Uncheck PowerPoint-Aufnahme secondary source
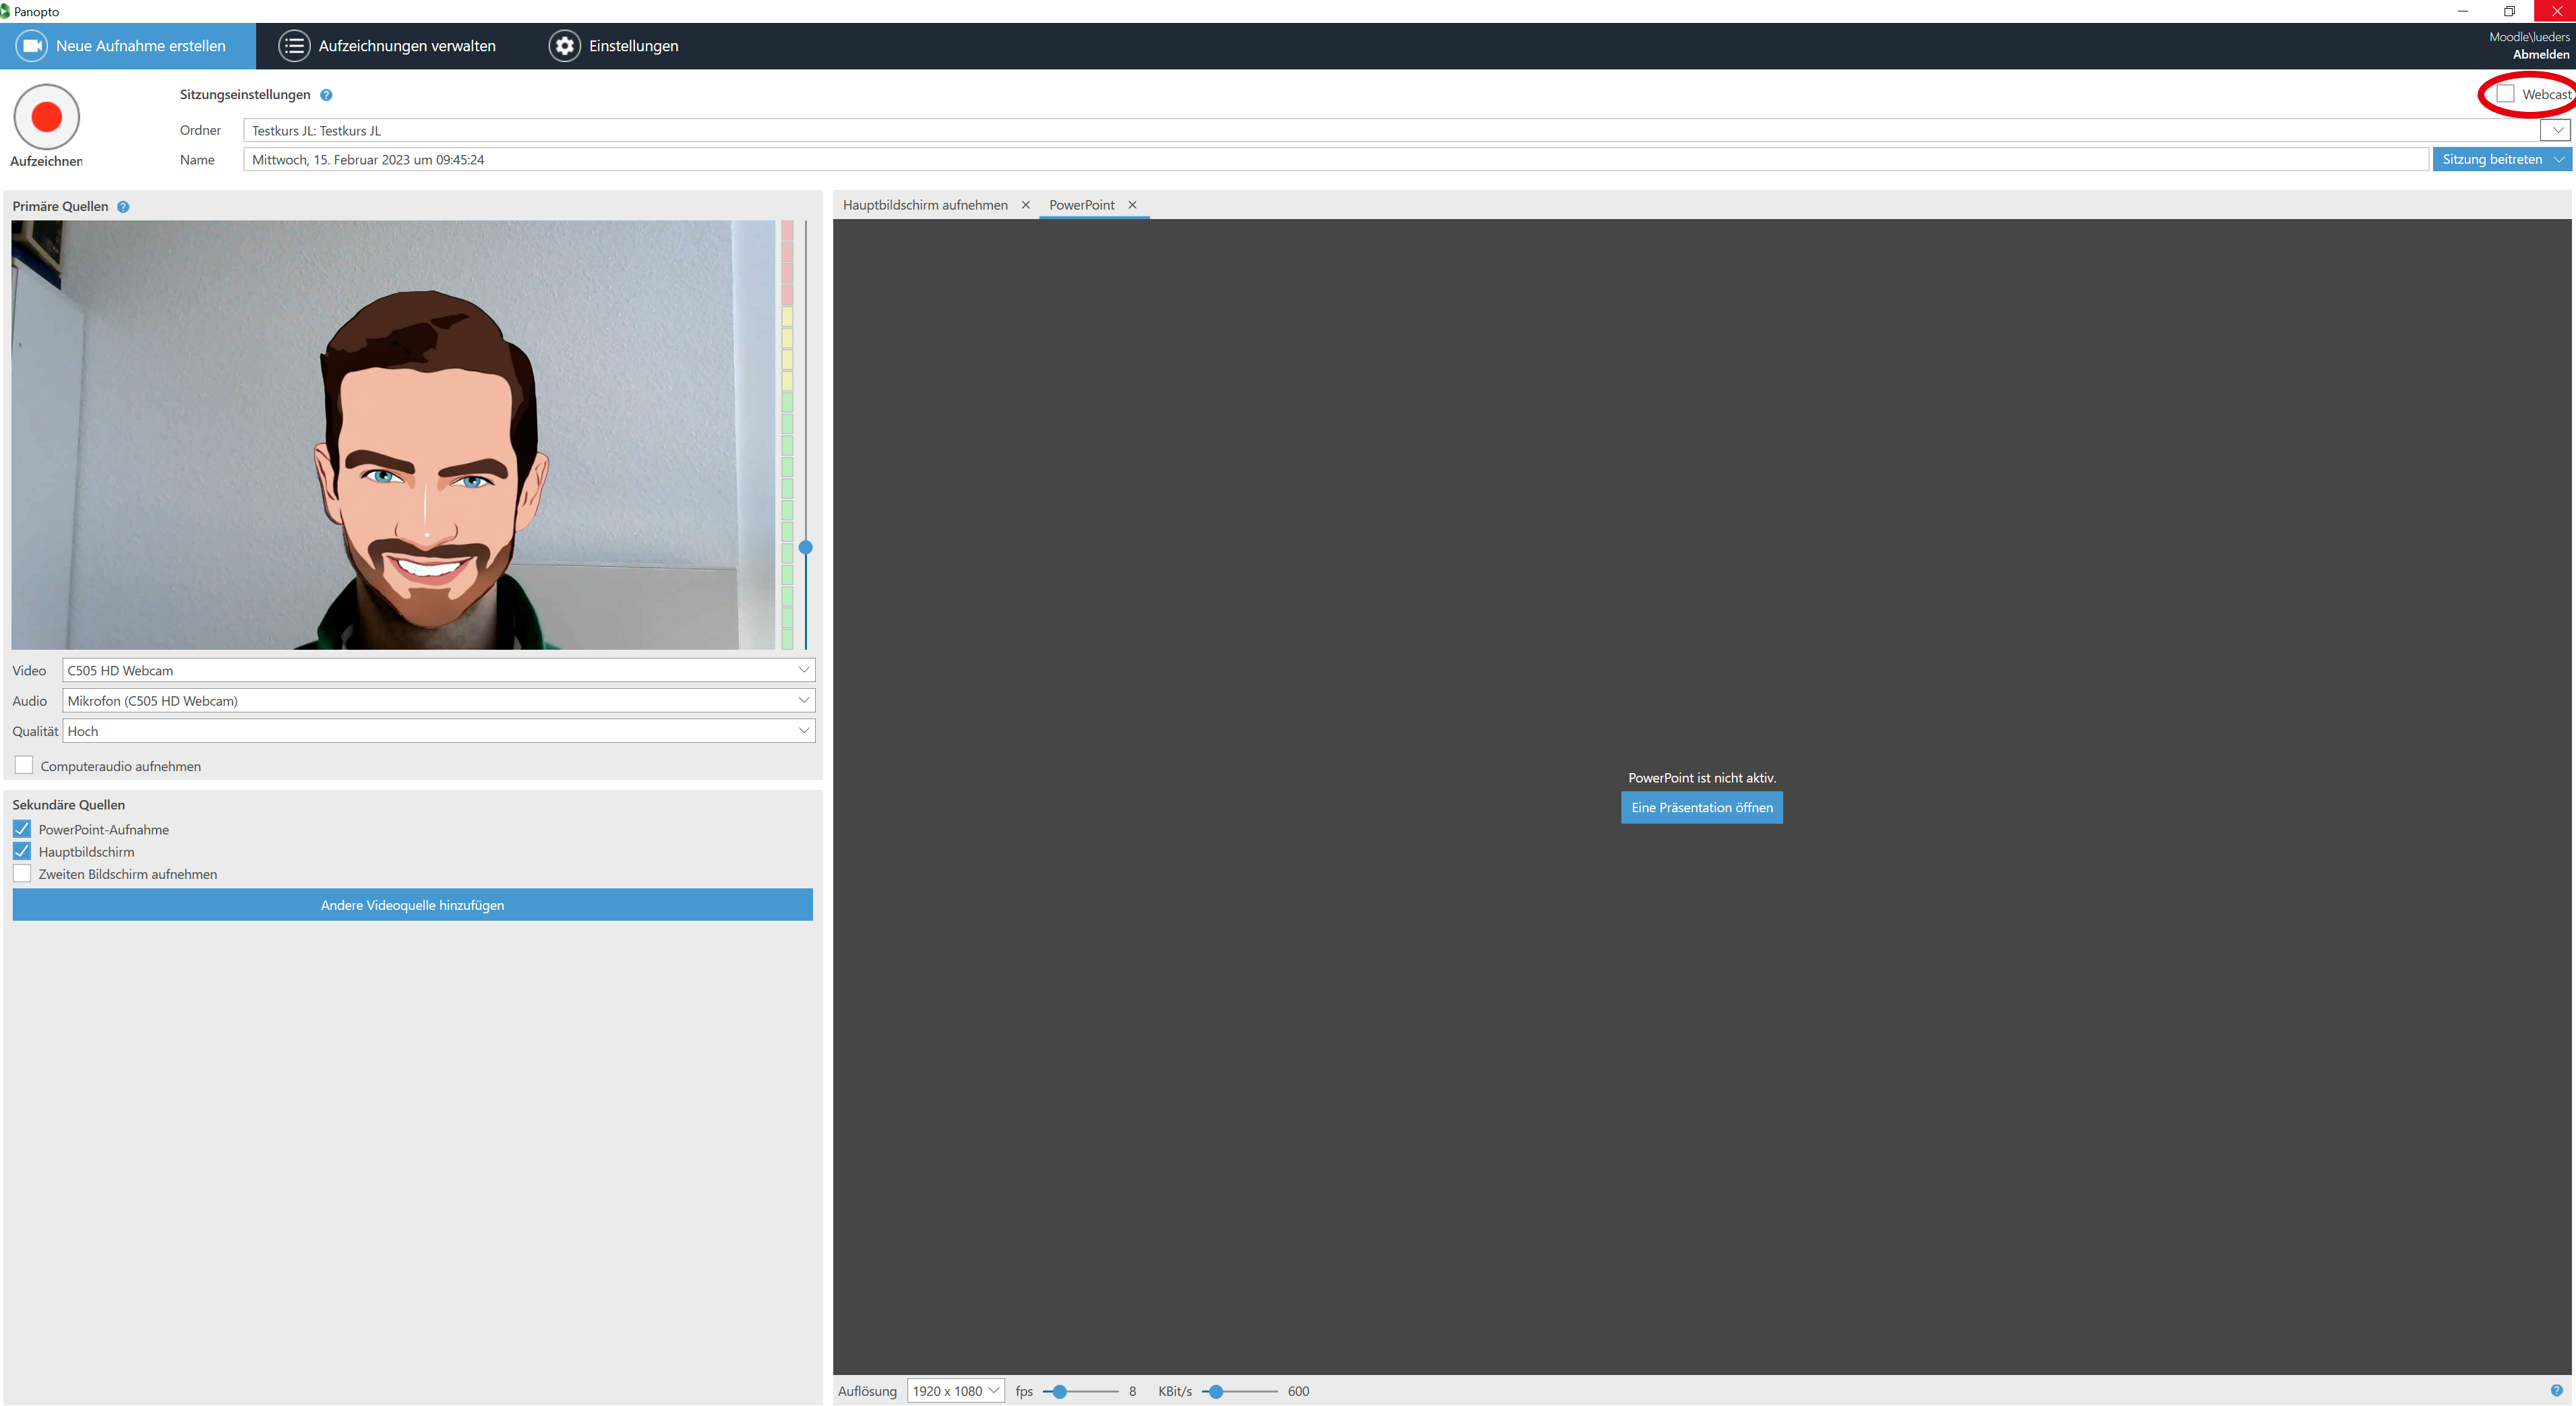This screenshot has width=2576, height=1406. tap(22, 829)
